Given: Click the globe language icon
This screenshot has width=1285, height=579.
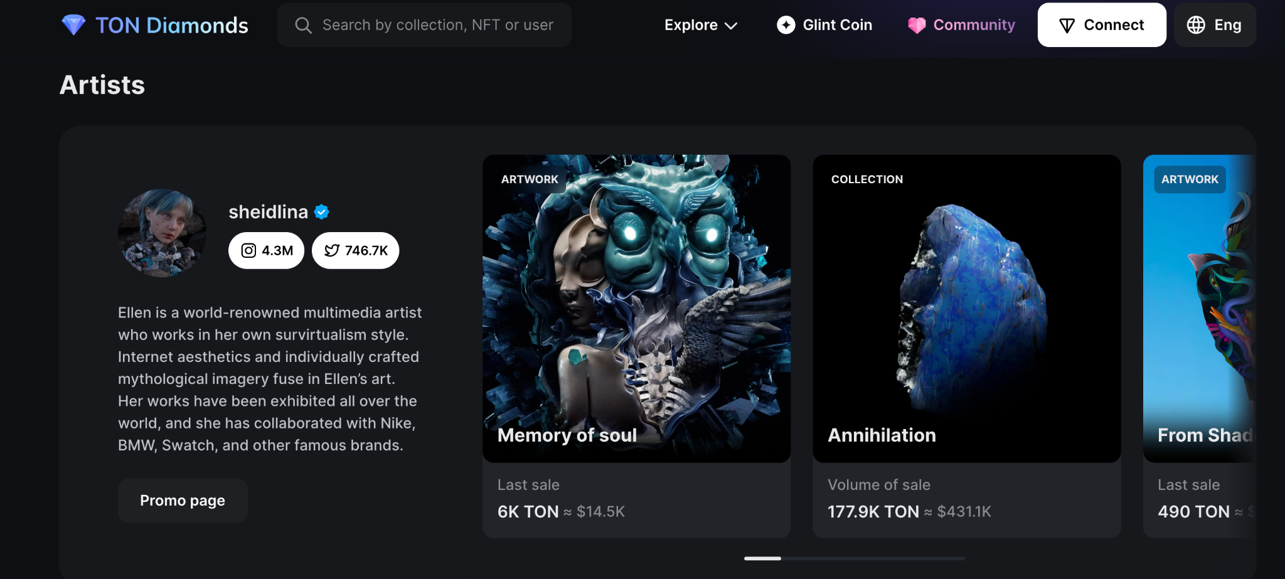Looking at the screenshot, I should coord(1196,25).
